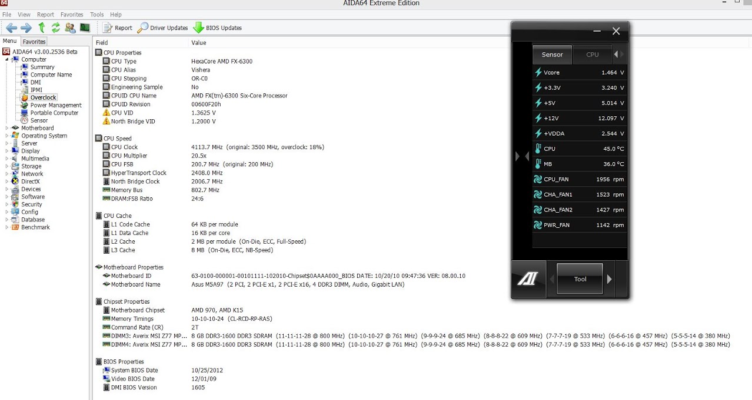The width and height of the screenshot is (752, 400).
Task: Open the Favorites menu in menu bar
Action: (x=72, y=14)
